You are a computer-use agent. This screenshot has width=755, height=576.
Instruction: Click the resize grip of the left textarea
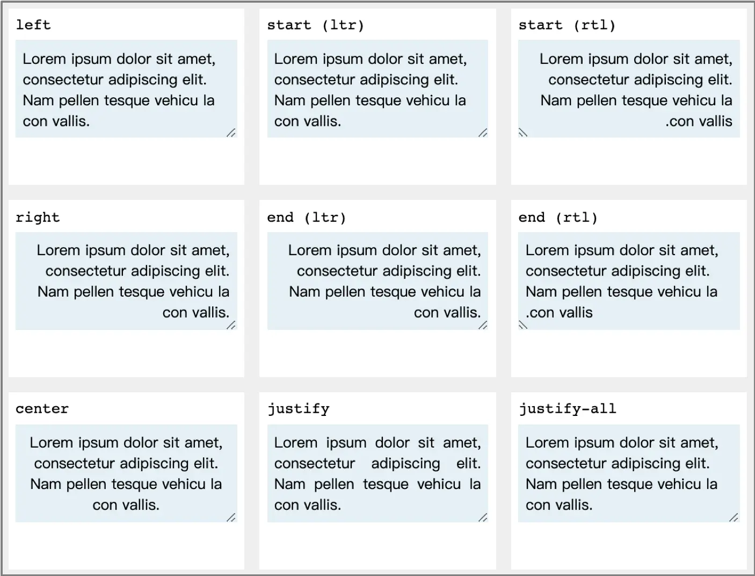click(x=231, y=133)
